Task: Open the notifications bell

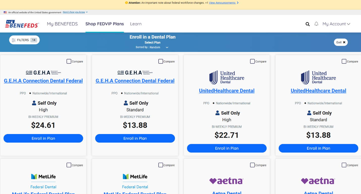Action: (x=316, y=24)
